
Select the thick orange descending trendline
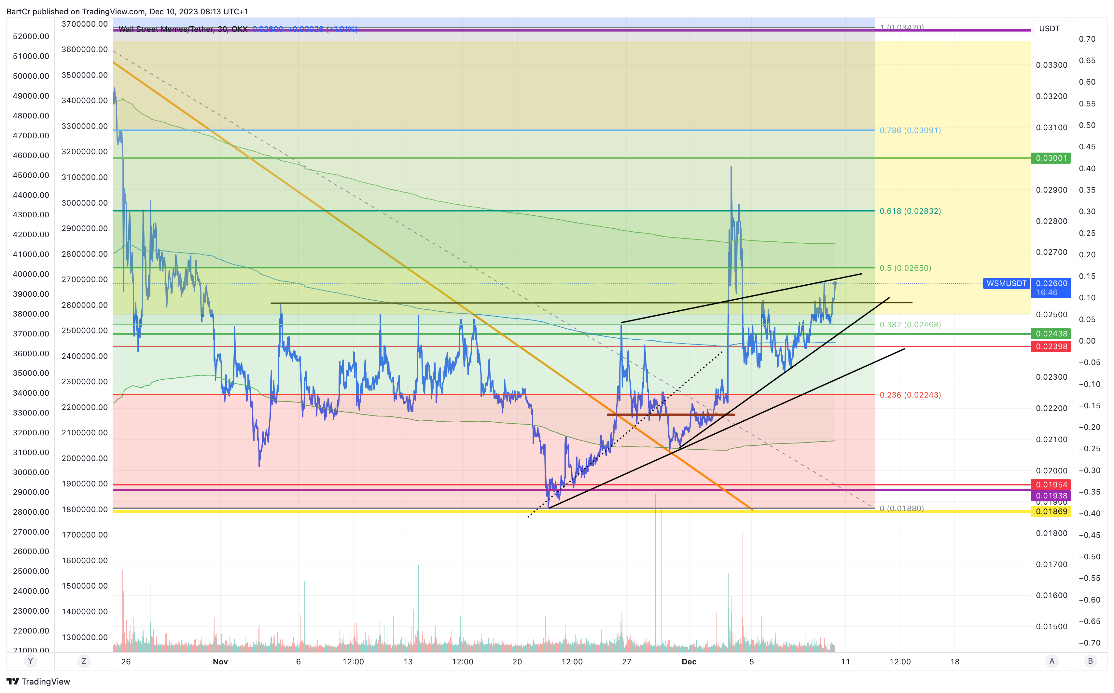pyautogui.click(x=433, y=286)
